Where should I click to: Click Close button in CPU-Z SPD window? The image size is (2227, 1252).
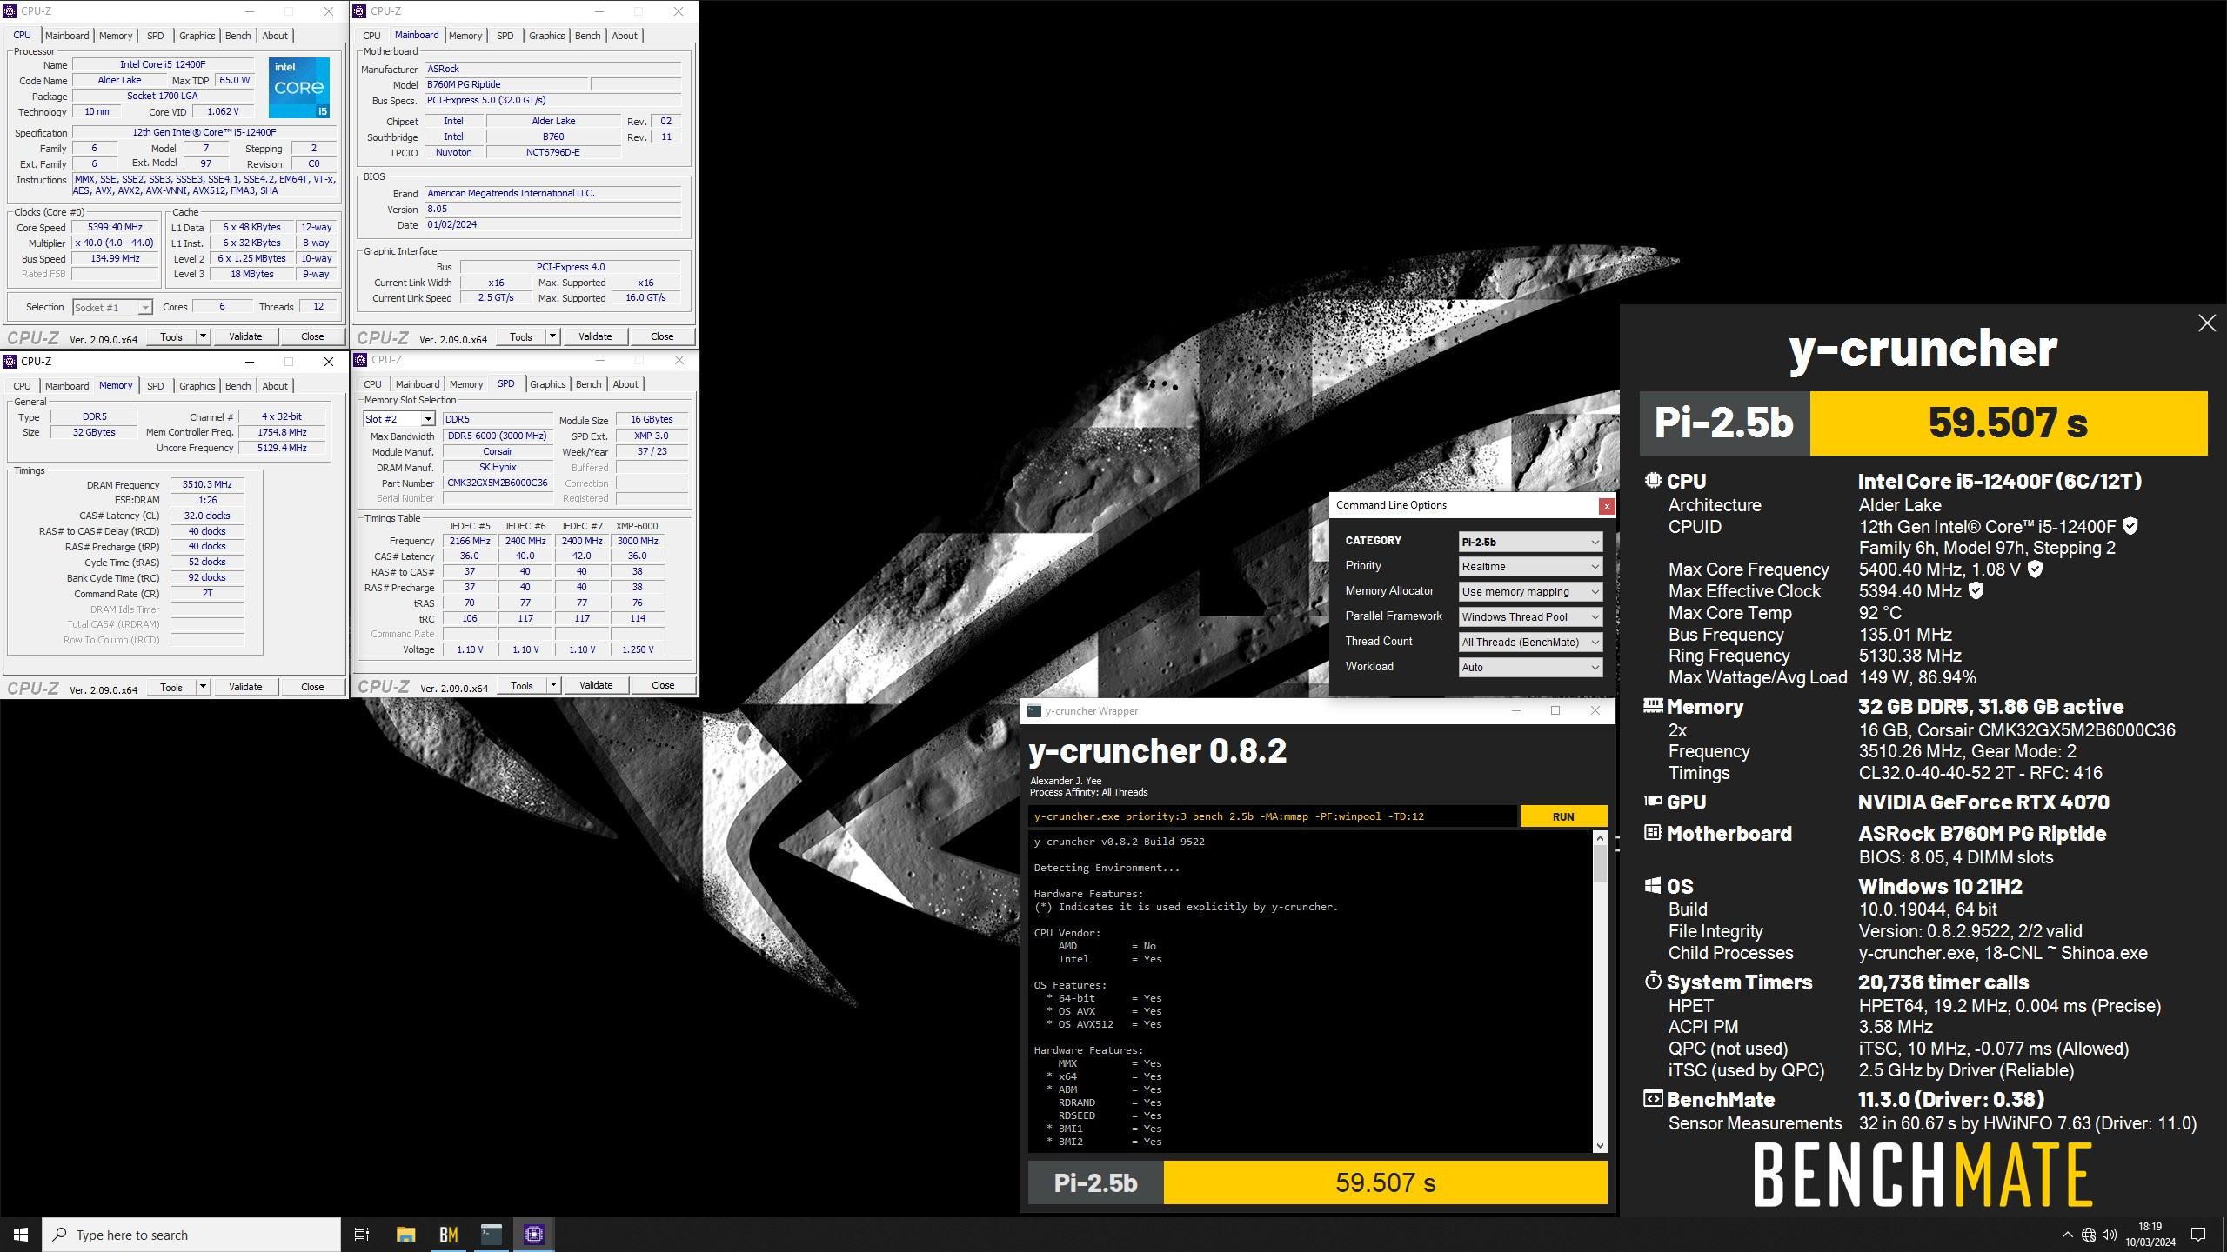click(x=663, y=685)
